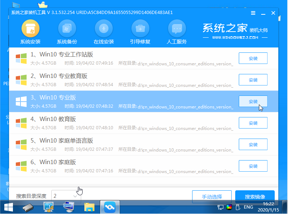Image resolution: width=288 pixels, height=214 pixels.
Task: Click the ENG language indicator
Action: pyautogui.click(x=248, y=207)
